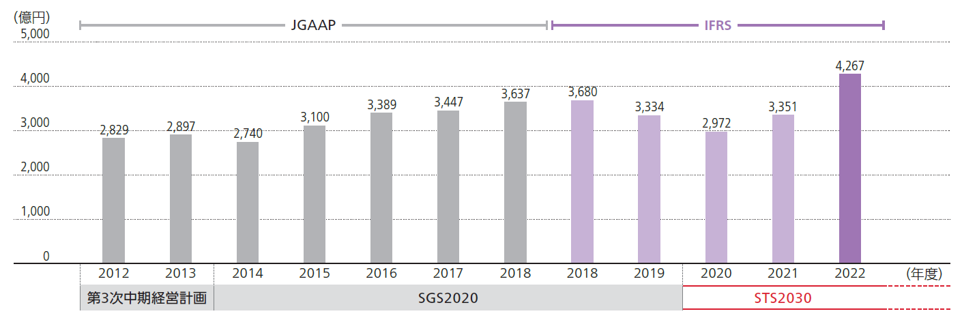This screenshot has width=962, height=318.
Task: Click the 3,389 value label
Action: 381,104
